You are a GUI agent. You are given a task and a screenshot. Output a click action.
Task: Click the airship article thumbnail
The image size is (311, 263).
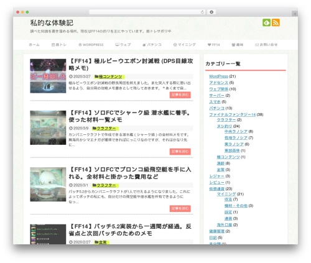[x=48, y=185]
